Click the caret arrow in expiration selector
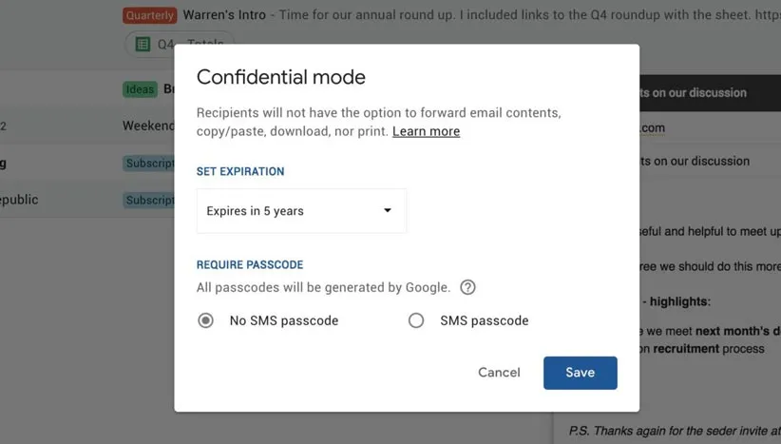The width and height of the screenshot is (781, 444). click(x=388, y=211)
